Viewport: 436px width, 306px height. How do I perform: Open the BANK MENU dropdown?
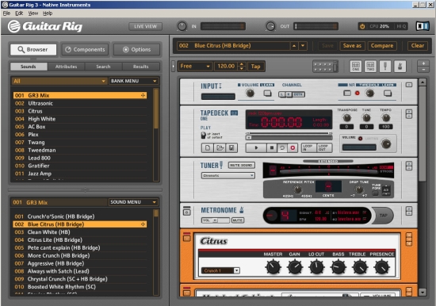(134, 81)
